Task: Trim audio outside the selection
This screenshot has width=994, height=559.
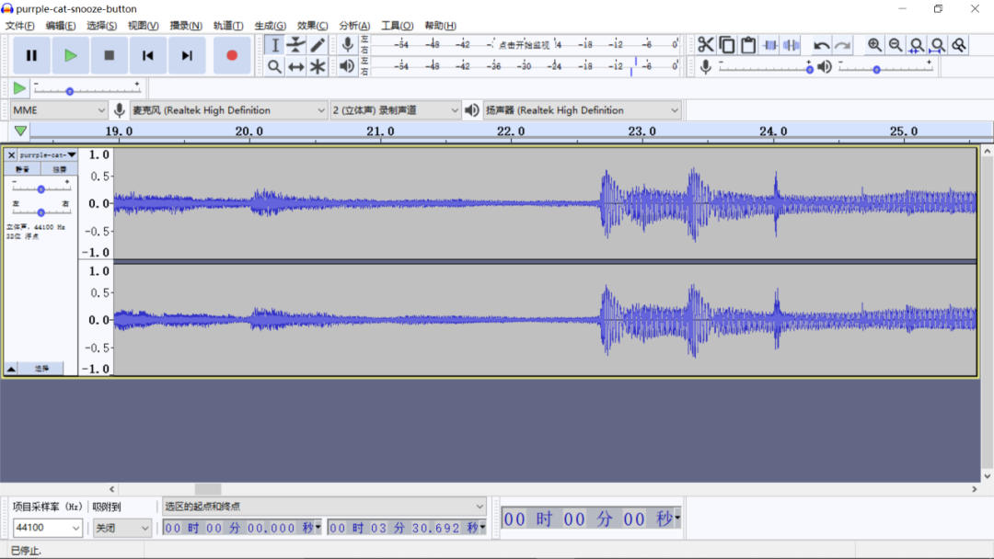Action: [x=770, y=45]
